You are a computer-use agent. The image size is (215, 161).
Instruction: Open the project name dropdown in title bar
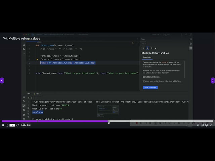click(x=54, y=35)
